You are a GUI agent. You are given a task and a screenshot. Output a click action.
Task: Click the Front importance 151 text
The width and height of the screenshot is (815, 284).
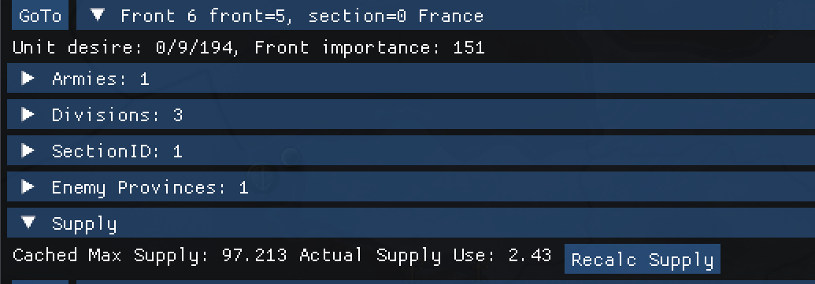click(x=369, y=48)
